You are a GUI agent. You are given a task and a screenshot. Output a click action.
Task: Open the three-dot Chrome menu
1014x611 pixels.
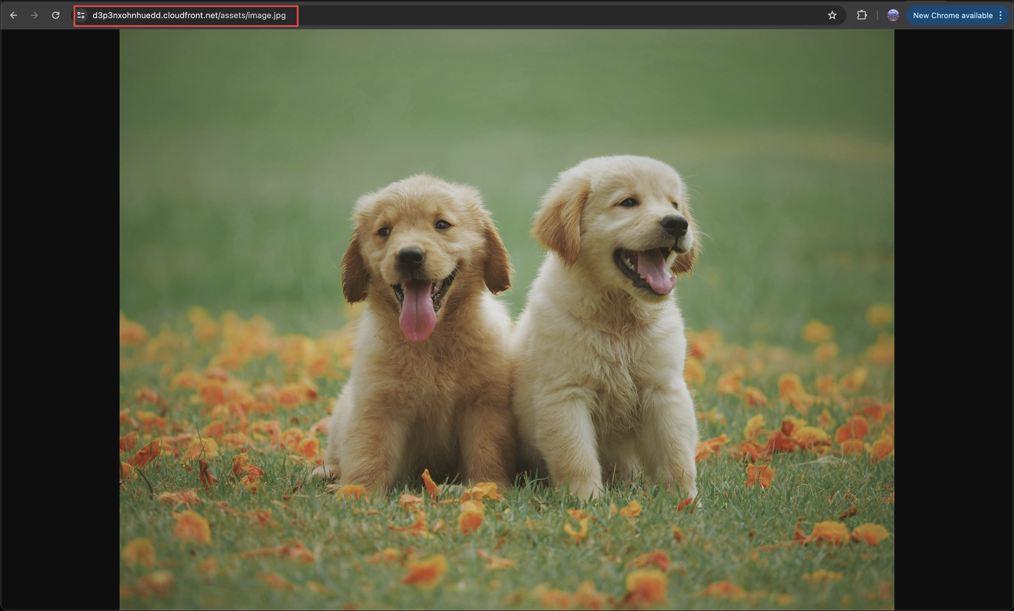point(1001,15)
